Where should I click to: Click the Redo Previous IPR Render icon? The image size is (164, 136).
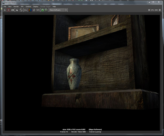point(17,10)
